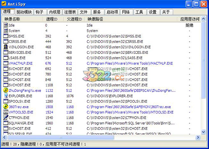
Task: Click icon of SVCHOST.EXE with PID 1108
Action: click(6, 85)
